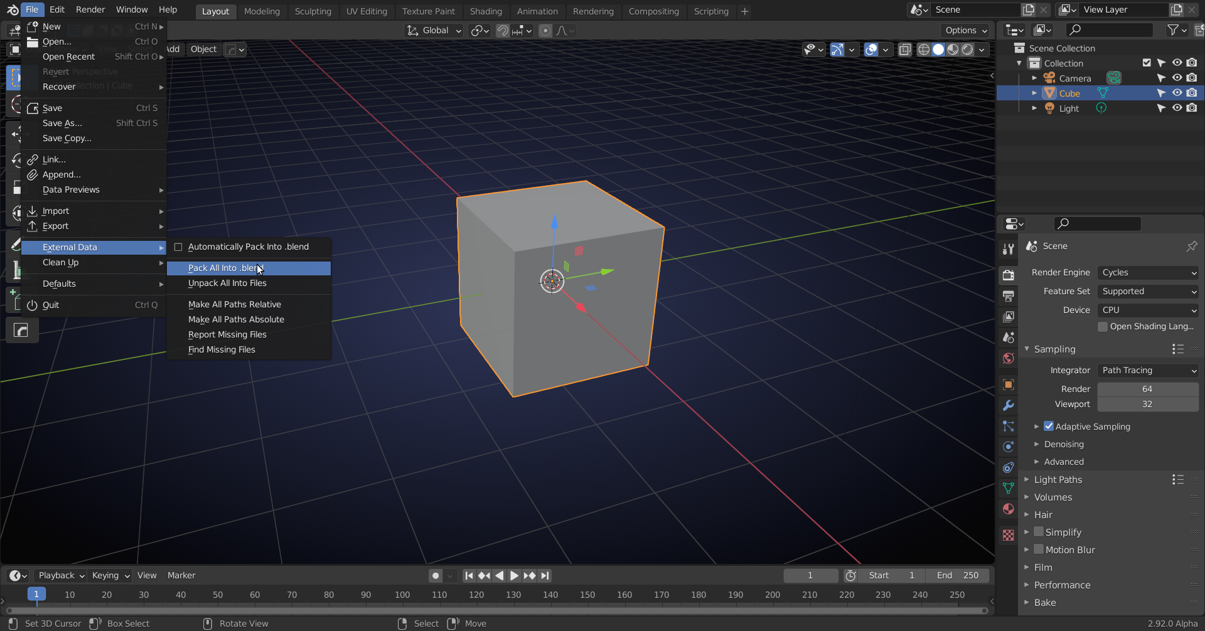The image size is (1205, 631).
Task: Toggle the X-ray view icon
Action: 905,50
